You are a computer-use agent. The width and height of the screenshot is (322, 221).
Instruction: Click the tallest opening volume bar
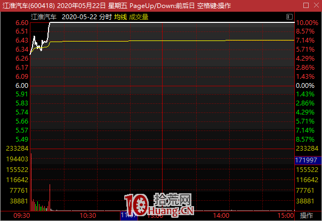tap(31, 182)
